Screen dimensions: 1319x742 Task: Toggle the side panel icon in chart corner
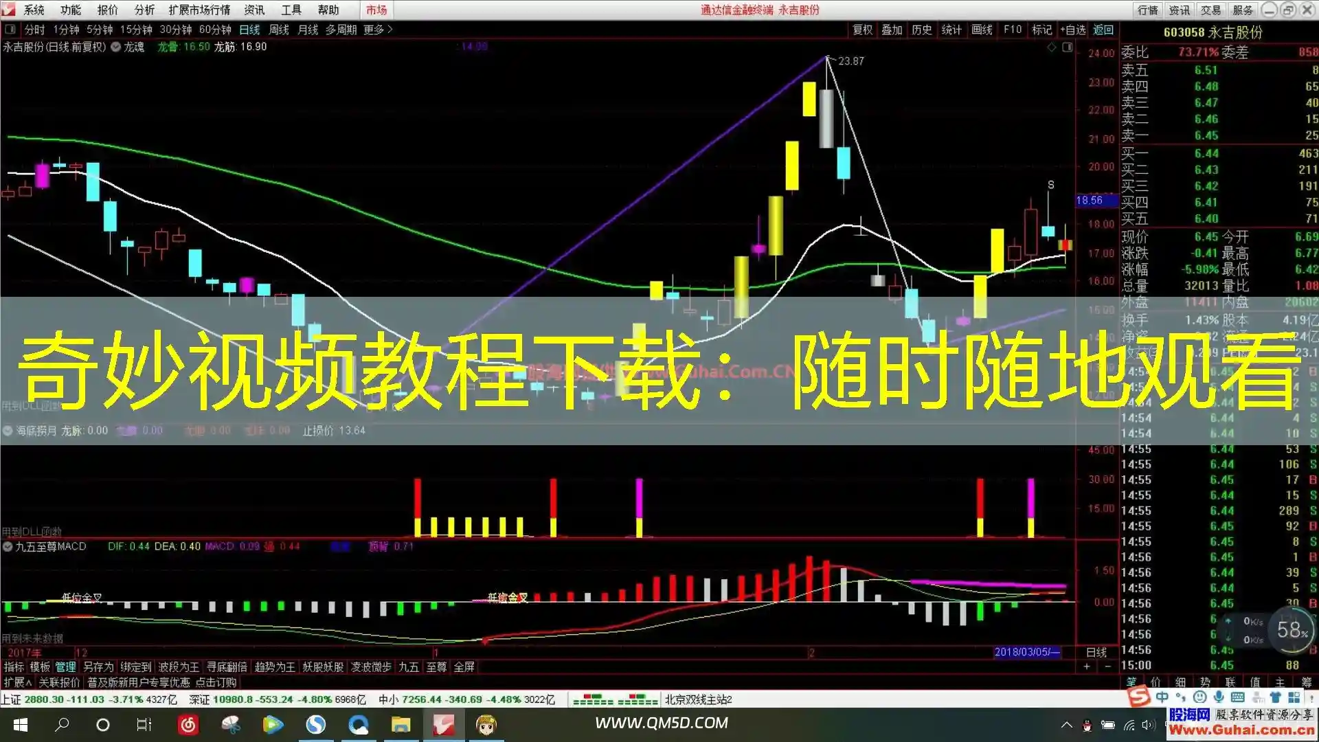[1068, 47]
